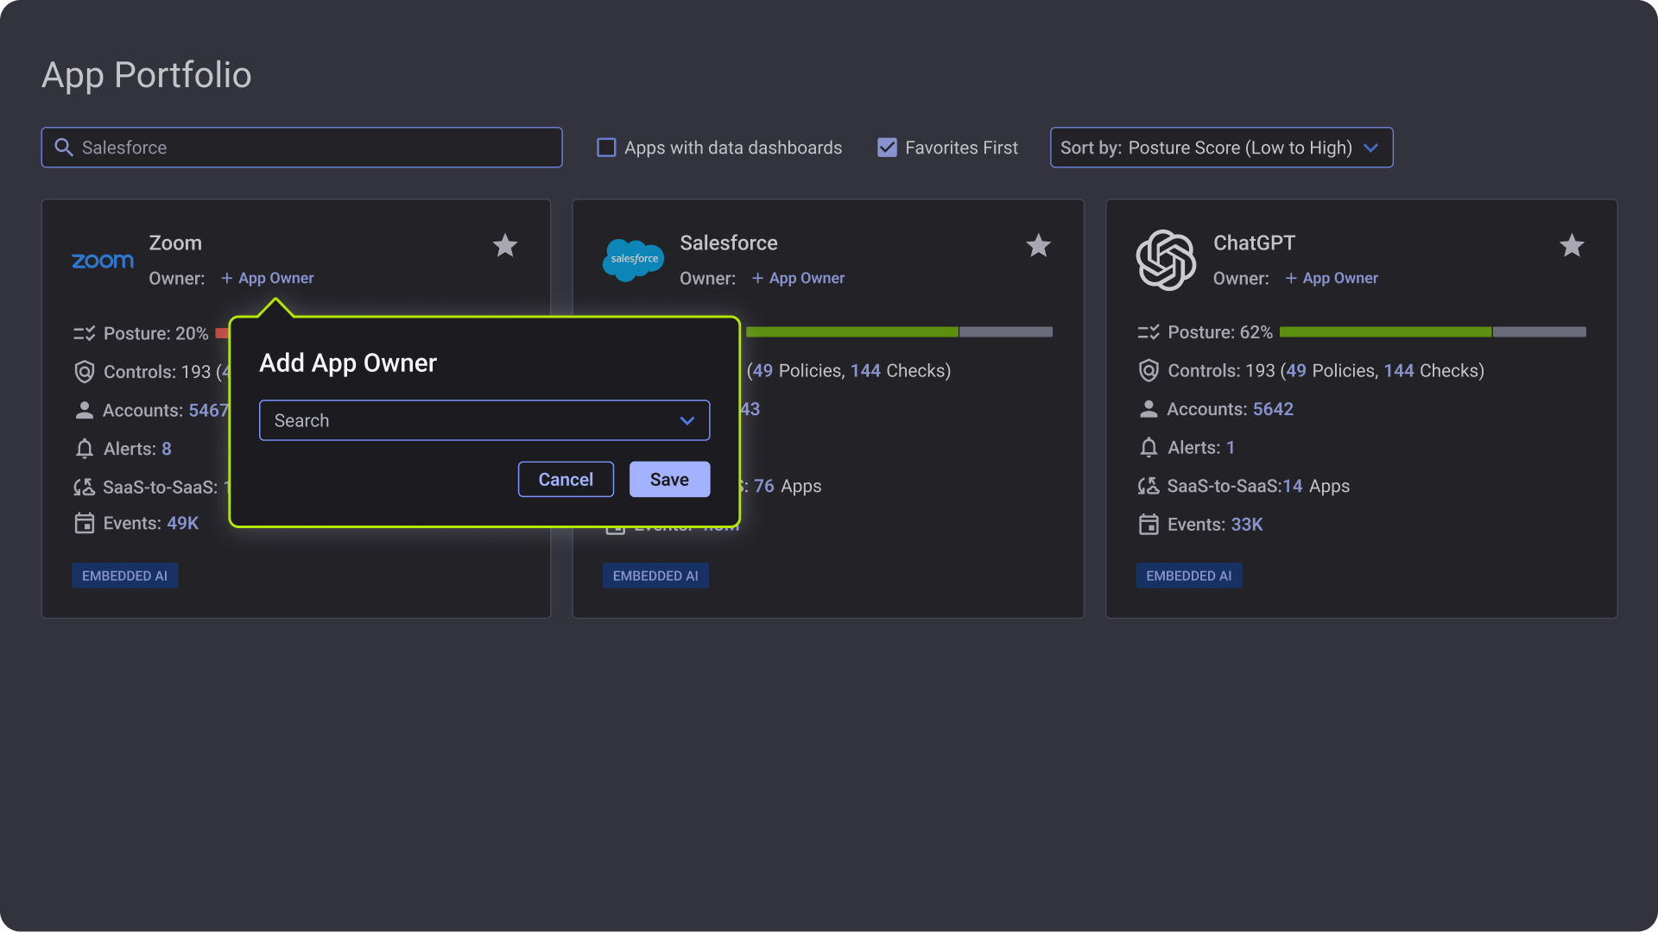Image resolution: width=1658 pixels, height=932 pixels.
Task: Click ChatGPT's green posture progress bar
Action: (x=1385, y=332)
